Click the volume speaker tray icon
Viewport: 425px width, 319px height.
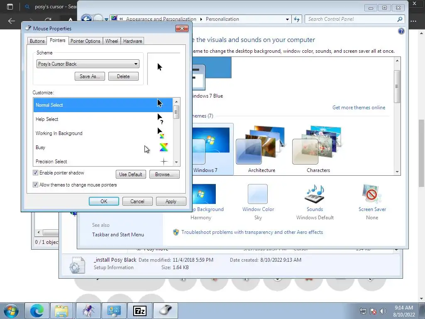(x=383, y=311)
